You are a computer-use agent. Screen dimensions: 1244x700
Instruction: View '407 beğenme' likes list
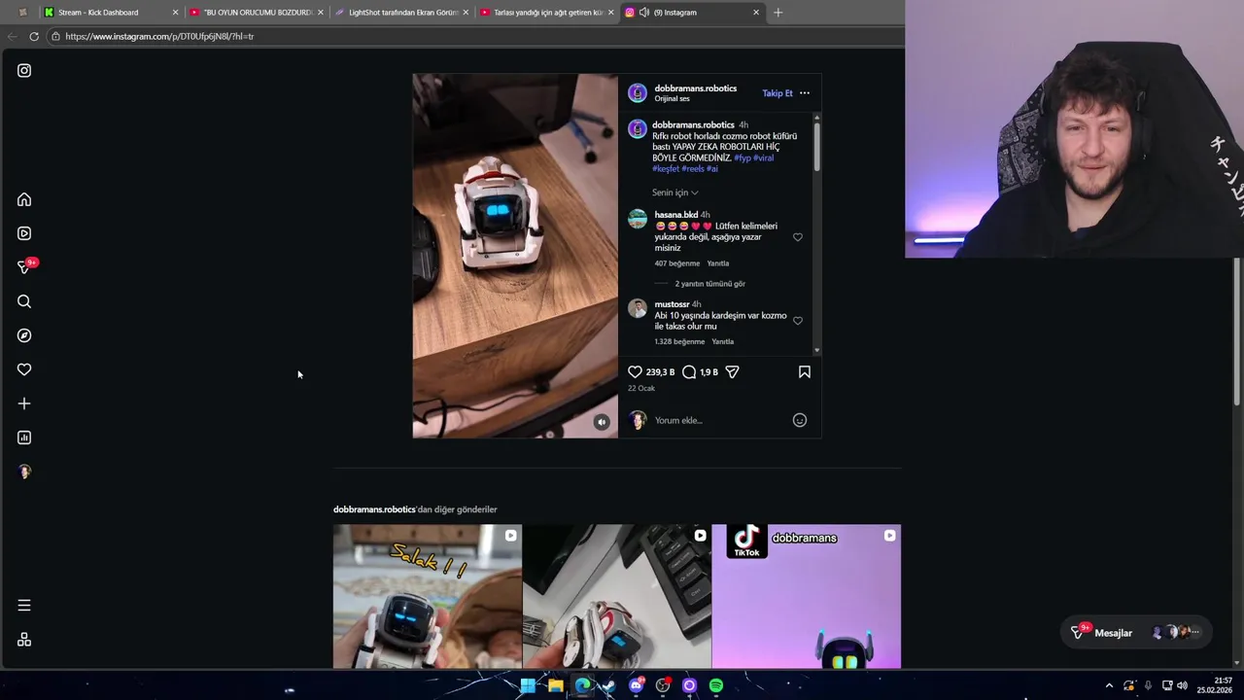pyautogui.click(x=677, y=263)
